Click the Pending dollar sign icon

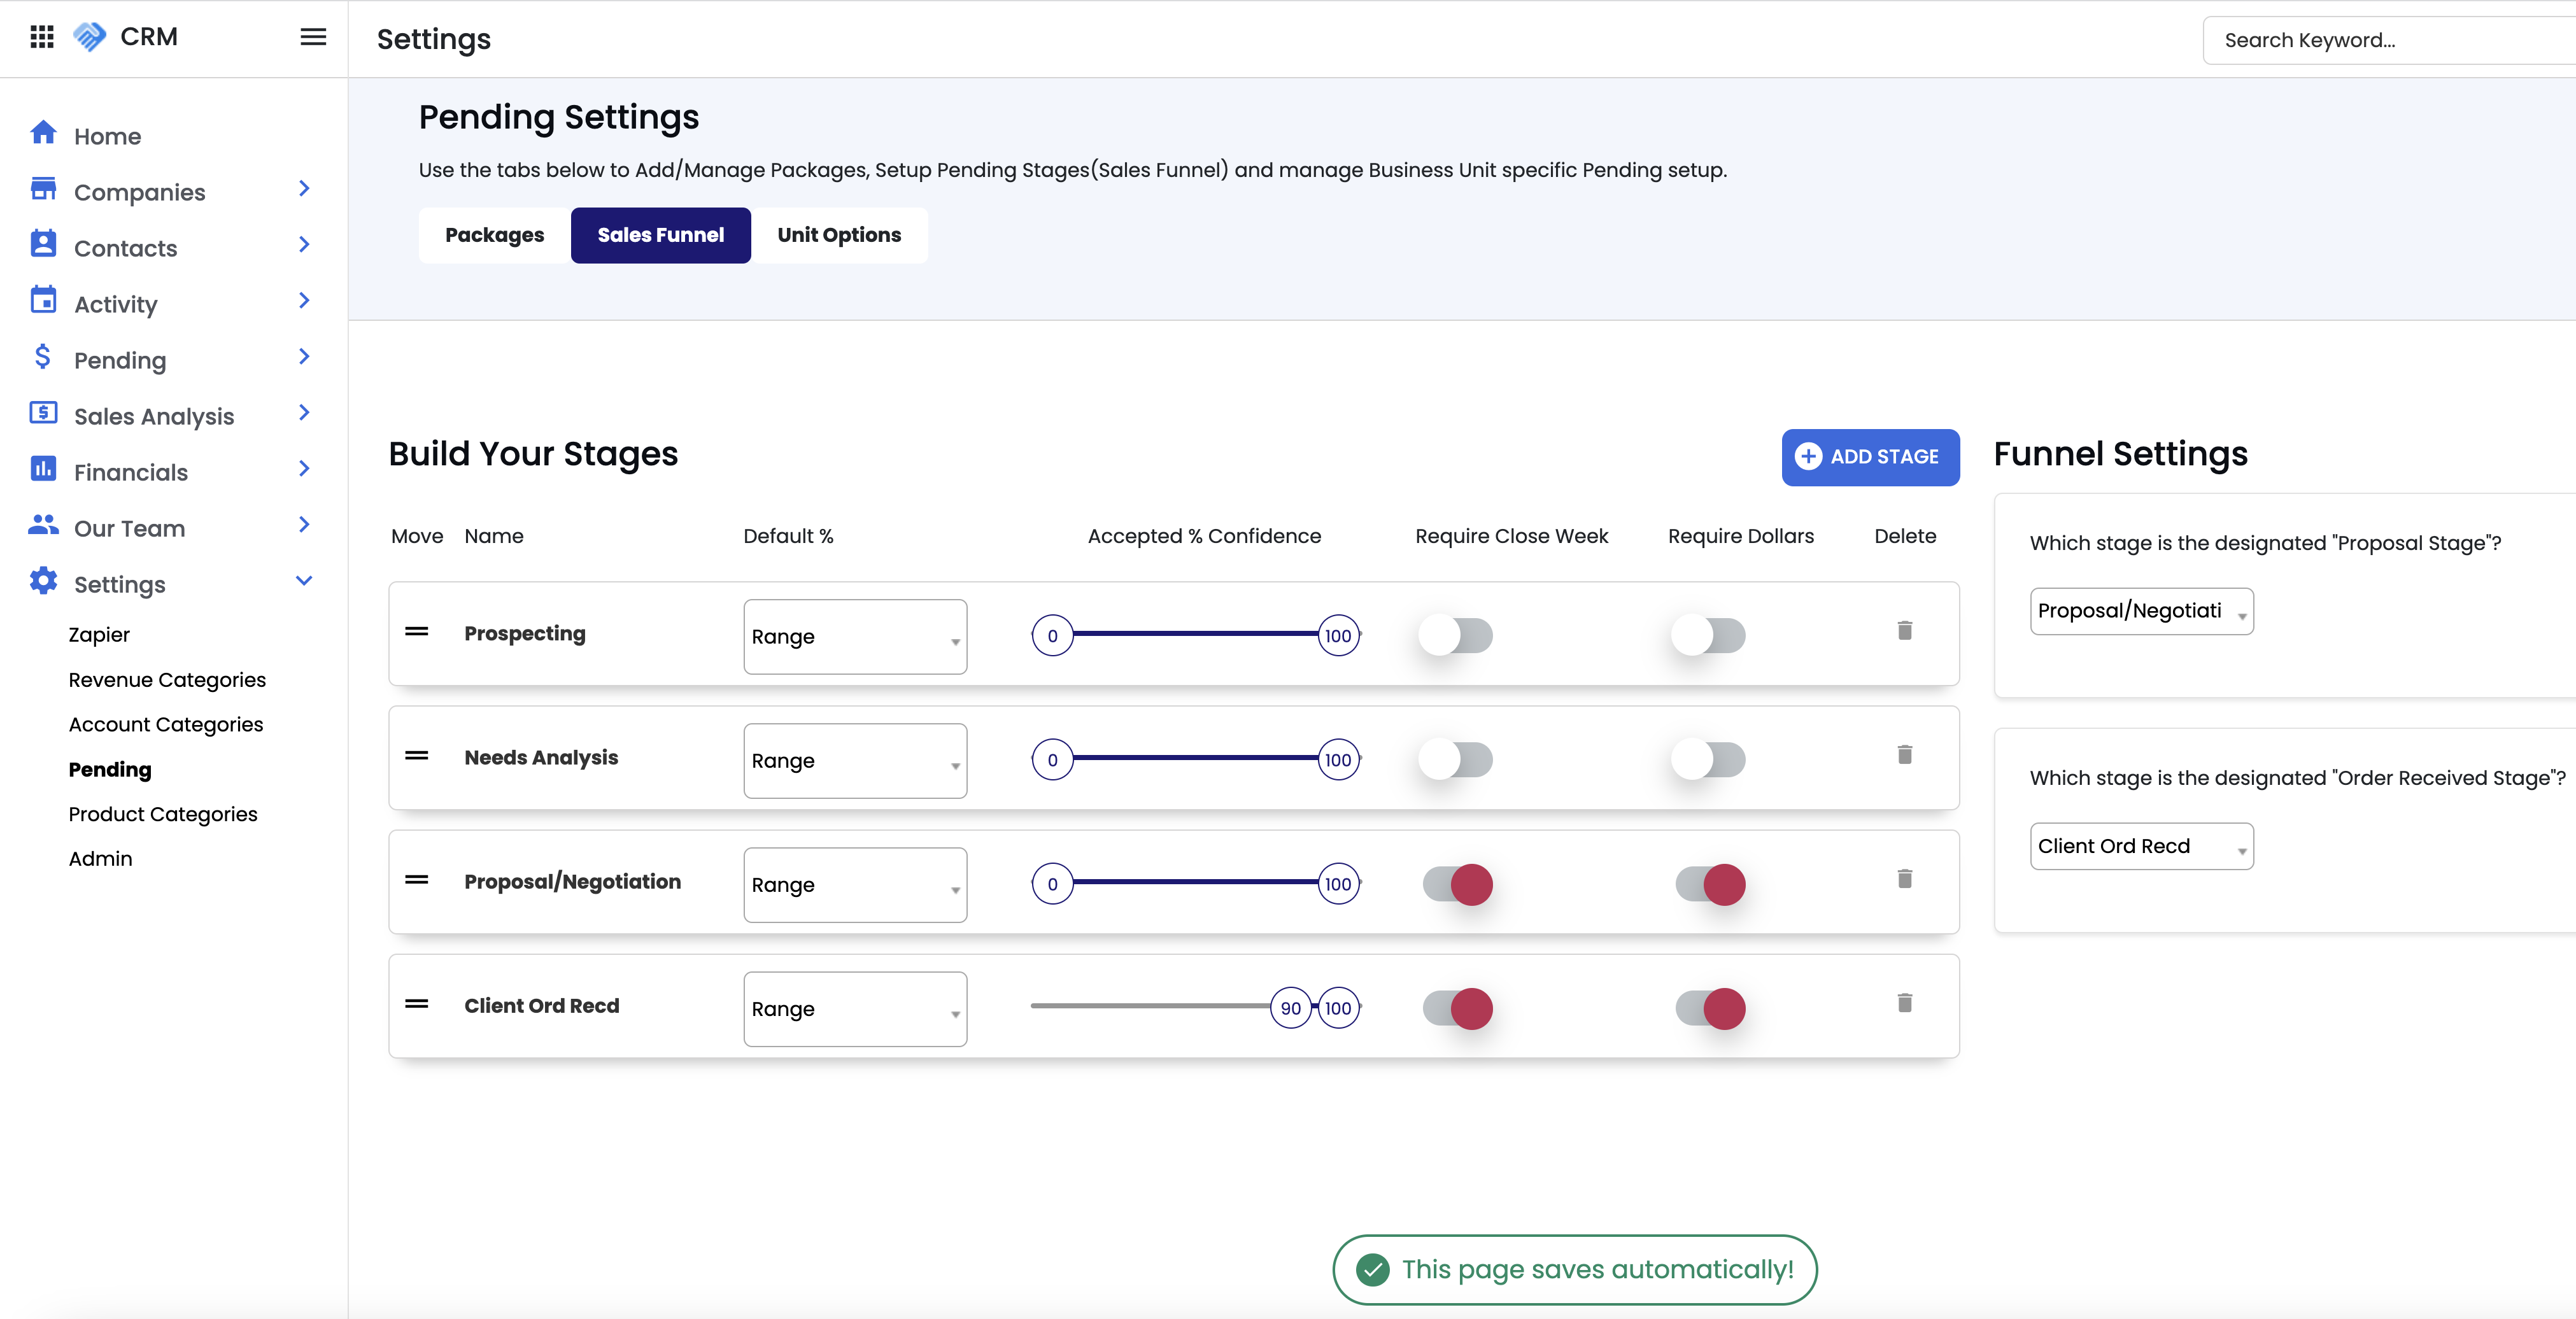click(43, 357)
